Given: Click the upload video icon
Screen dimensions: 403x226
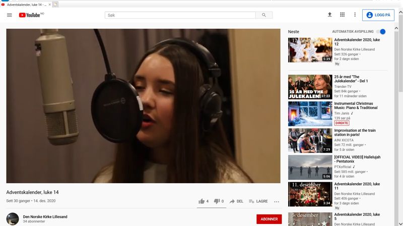Looking at the screenshot, I should pyautogui.click(x=330, y=15).
